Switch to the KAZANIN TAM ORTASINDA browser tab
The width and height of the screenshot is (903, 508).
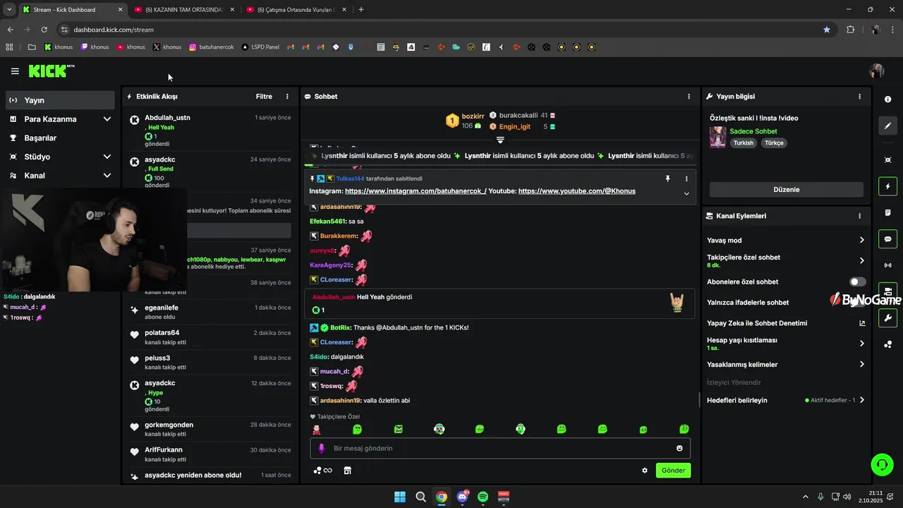pyautogui.click(x=184, y=10)
